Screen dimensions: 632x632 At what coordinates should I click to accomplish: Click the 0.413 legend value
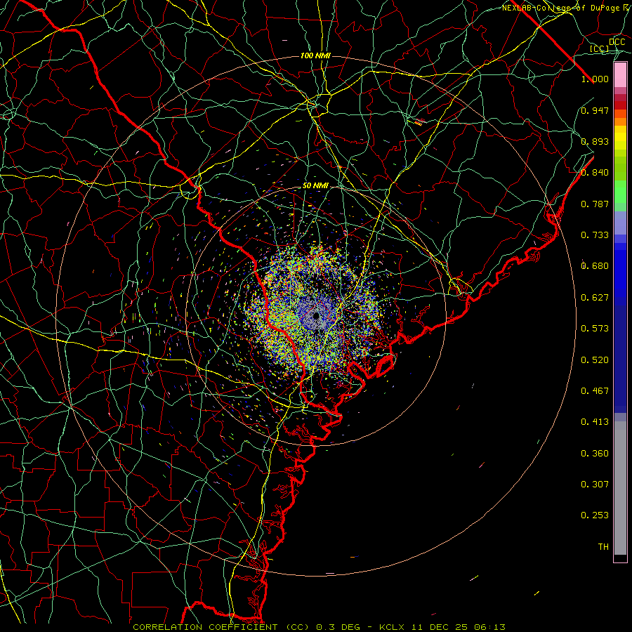(595, 422)
